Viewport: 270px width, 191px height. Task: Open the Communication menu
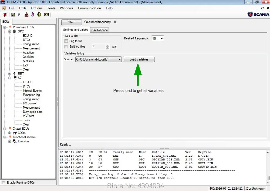[x=89, y=8]
